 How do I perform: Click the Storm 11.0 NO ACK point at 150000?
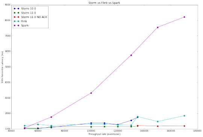coord(158,126)
